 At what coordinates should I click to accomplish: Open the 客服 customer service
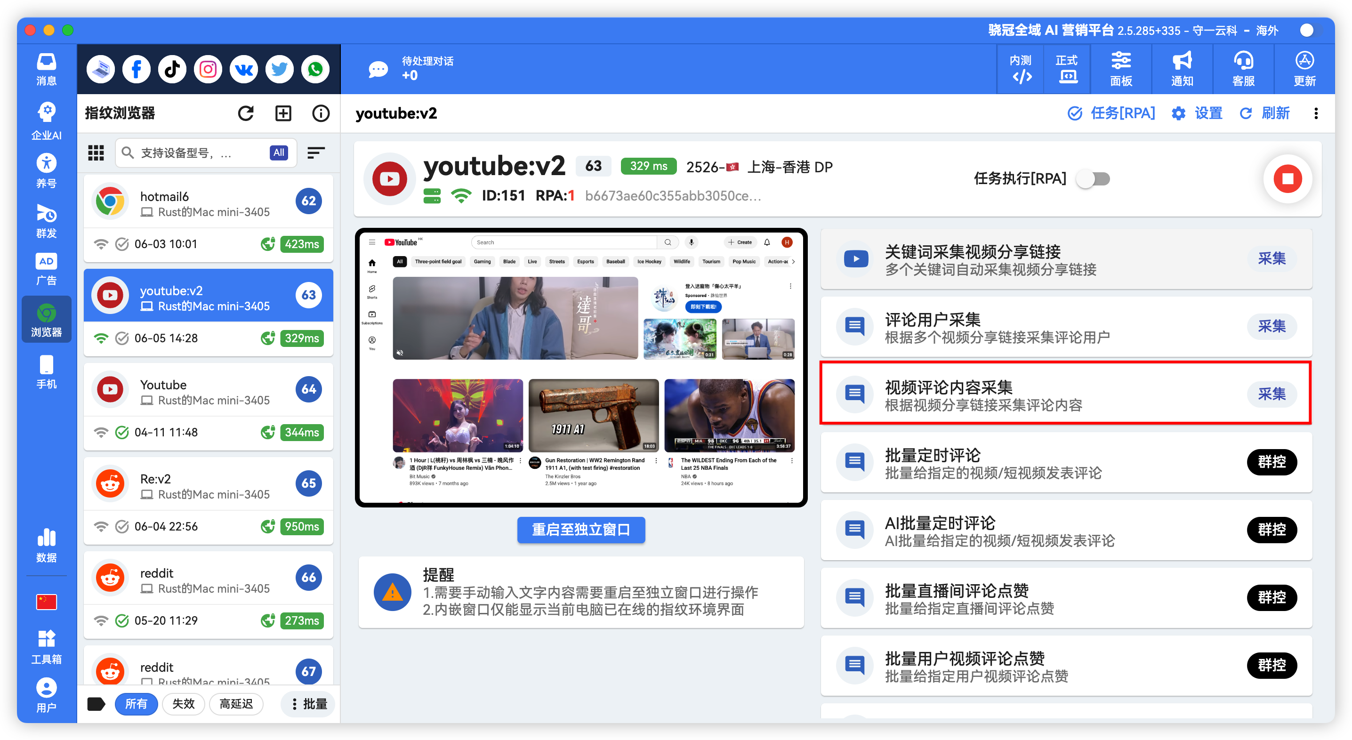[x=1243, y=69]
